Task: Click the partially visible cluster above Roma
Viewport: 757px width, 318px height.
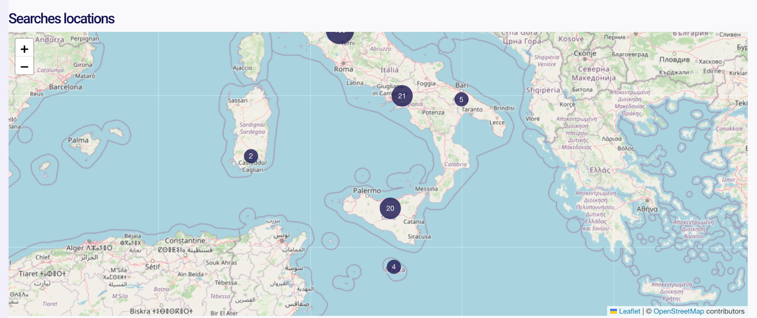Action: pos(340,35)
